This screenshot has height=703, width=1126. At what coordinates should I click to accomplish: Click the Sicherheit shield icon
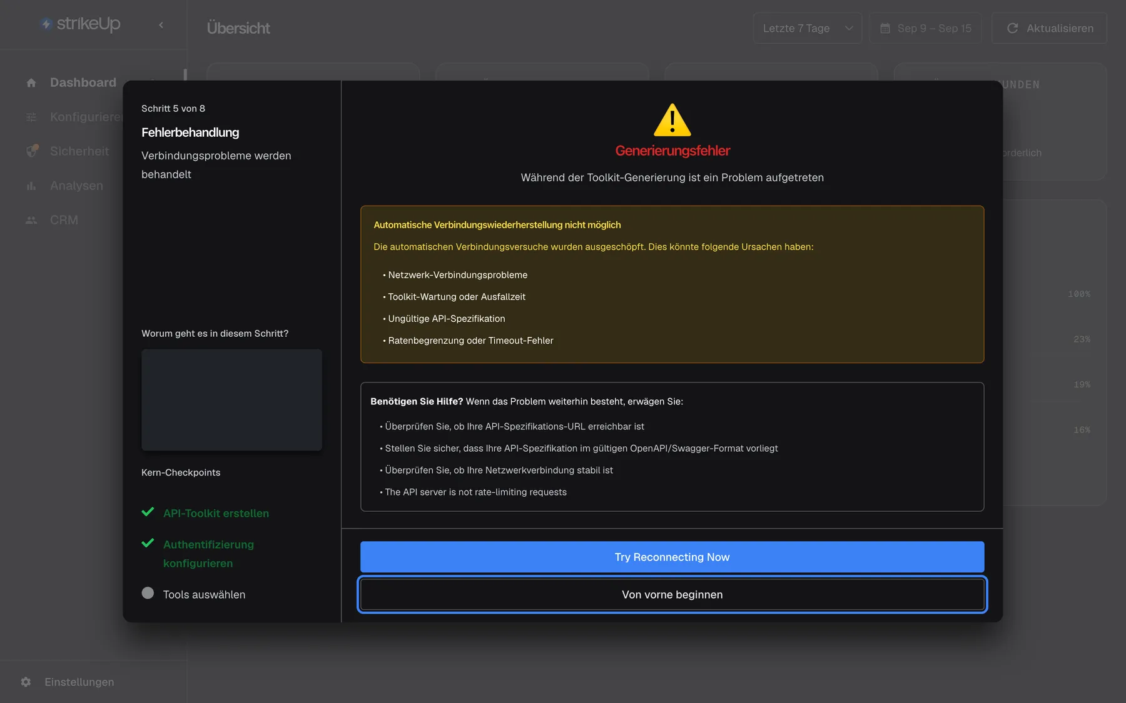tap(32, 151)
